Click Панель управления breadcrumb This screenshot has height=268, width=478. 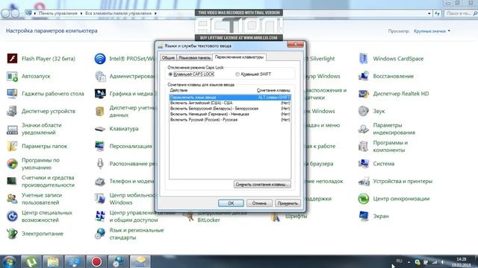click(58, 13)
